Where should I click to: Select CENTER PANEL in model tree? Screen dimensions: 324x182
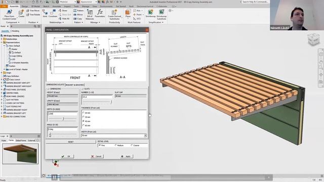pos(12,93)
